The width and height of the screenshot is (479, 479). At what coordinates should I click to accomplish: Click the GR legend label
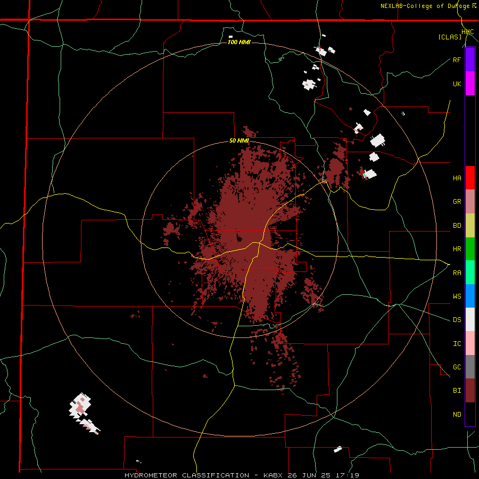coord(457,202)
